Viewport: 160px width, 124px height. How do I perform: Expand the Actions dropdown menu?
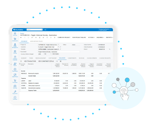click(x=91, y=37)
